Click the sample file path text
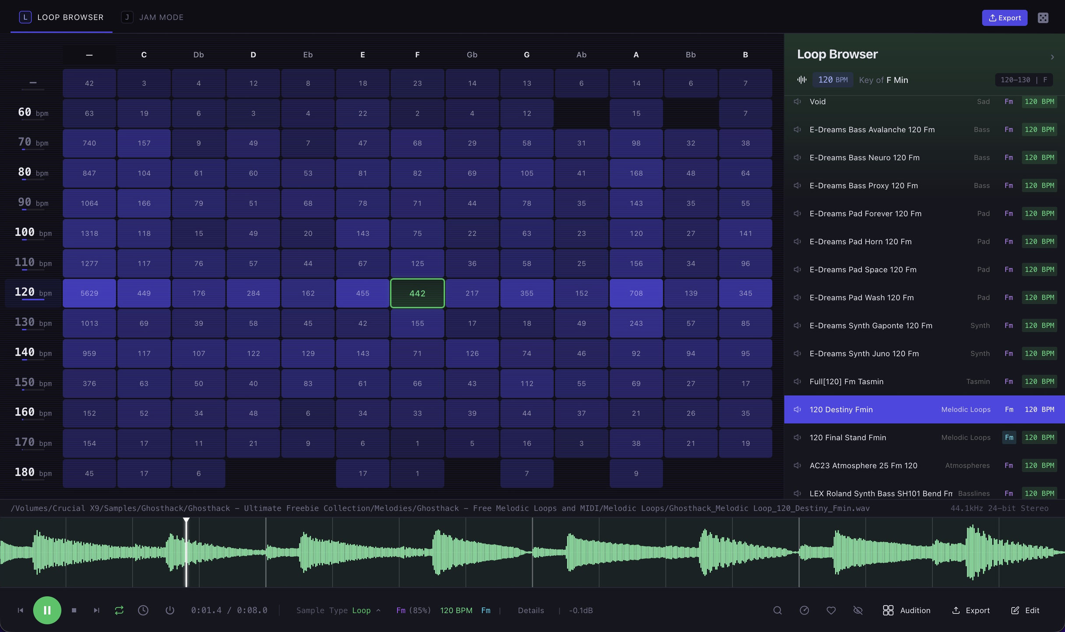1065x632 pixels. 440,508
